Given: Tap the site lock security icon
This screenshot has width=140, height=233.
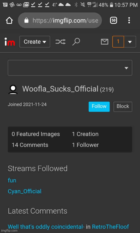Looking at the screenshot, I should 26,20.
